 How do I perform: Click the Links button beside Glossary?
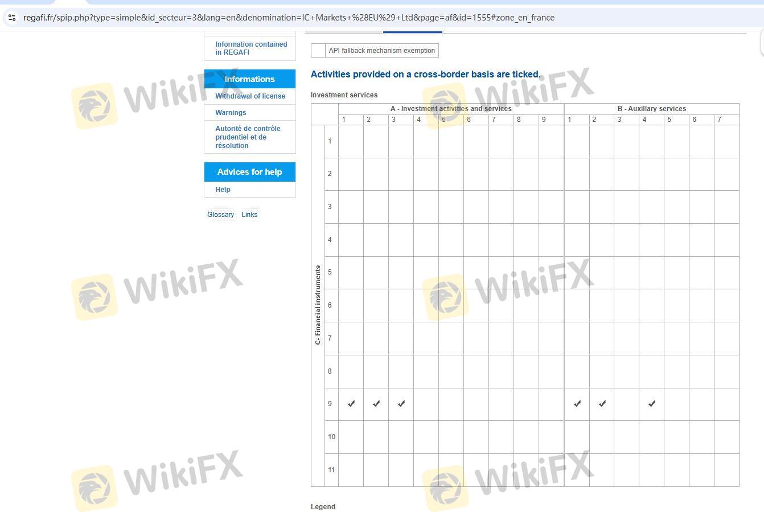(249, 215)
